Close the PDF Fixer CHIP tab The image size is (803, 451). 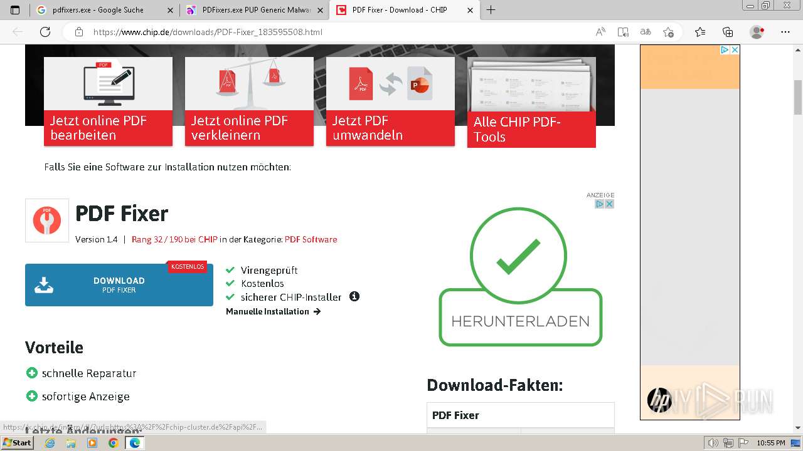tap(471, 10)
